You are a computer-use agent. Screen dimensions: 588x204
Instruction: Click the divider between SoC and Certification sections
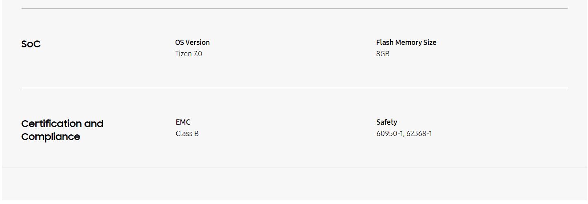pos(294,88)
